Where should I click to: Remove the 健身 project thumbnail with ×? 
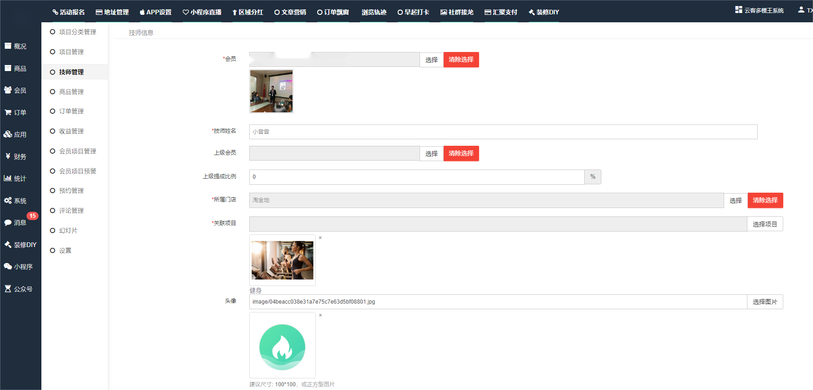(x=320, y=238)
